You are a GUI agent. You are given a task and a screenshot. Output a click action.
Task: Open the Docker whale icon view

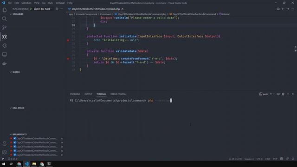coord(5,64)
